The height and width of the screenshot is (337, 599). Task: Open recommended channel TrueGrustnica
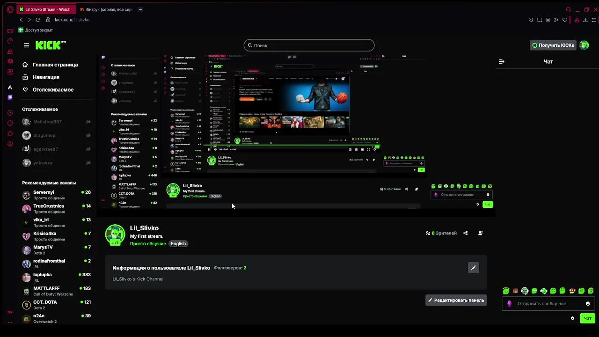(56, 209)
